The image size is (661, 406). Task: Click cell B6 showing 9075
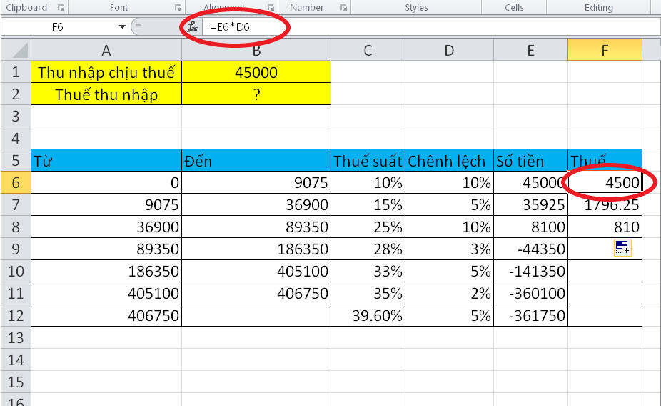[256, 182]
